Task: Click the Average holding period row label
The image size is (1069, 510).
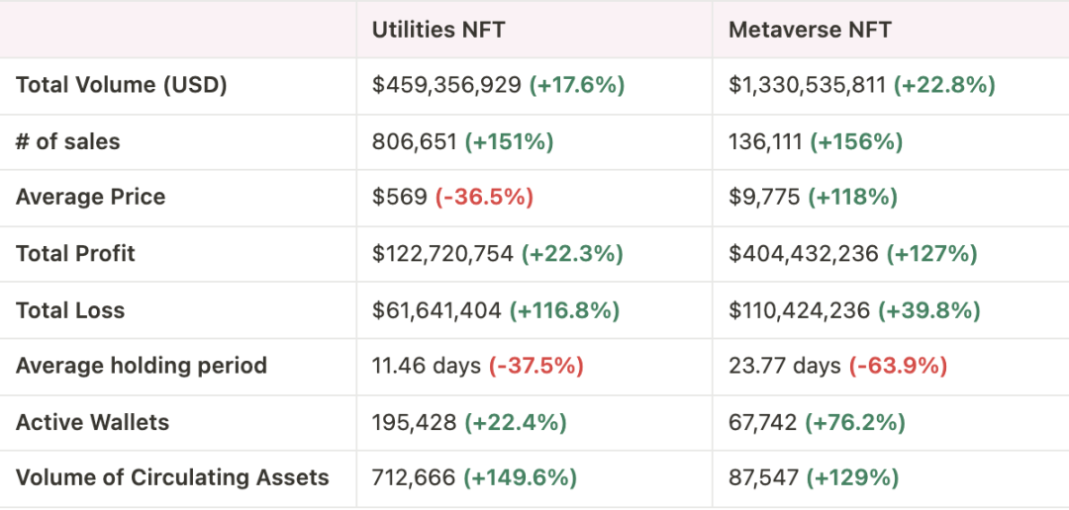Action: 142,366
